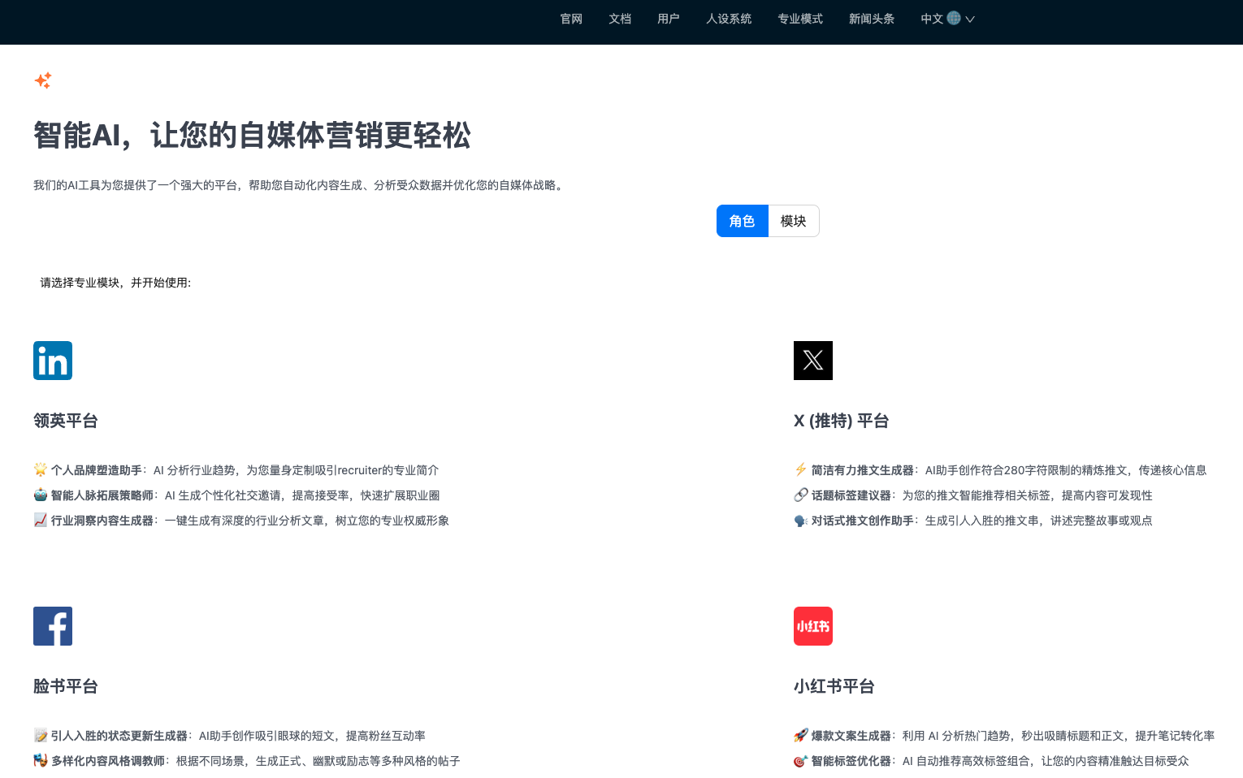1243x778 pixels.
Task: Open 简洁有力推文生成器 module
Action: tap(863, 470)
